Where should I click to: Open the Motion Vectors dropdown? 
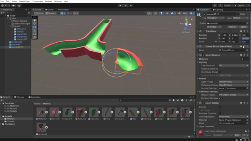click(x=234, y=95)
